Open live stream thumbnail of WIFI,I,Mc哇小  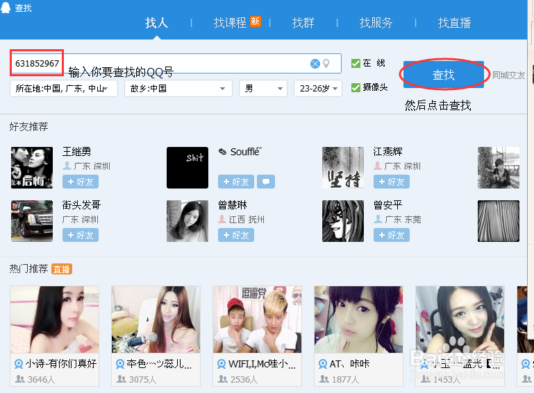(x=257, y=320)
